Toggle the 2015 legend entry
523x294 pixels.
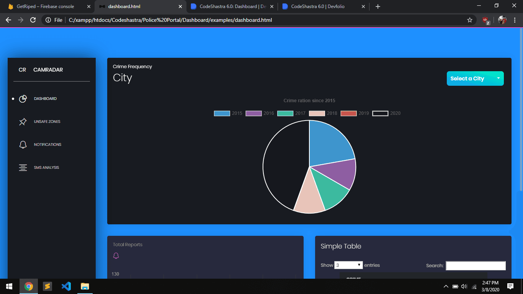[x=228, y=113]
